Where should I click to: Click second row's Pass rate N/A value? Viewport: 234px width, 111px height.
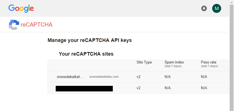204,88
